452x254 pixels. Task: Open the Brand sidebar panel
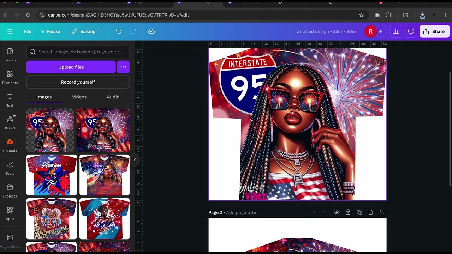(x=10, y=123)
